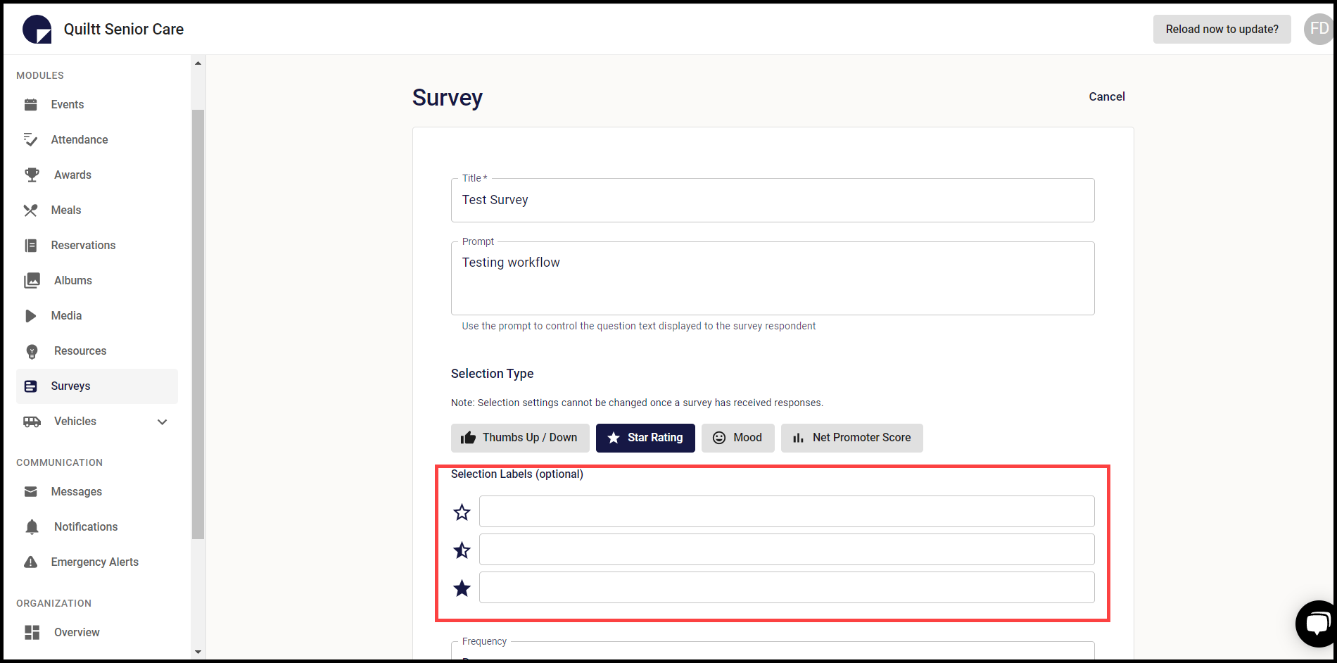The height and width of the screenshot is (663, 1337).
Task: Click the Surveys icon in sidebar
Action: [x=31, y=386]
